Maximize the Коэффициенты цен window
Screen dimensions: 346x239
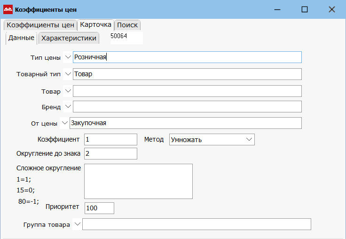click(x=305, y=9)
